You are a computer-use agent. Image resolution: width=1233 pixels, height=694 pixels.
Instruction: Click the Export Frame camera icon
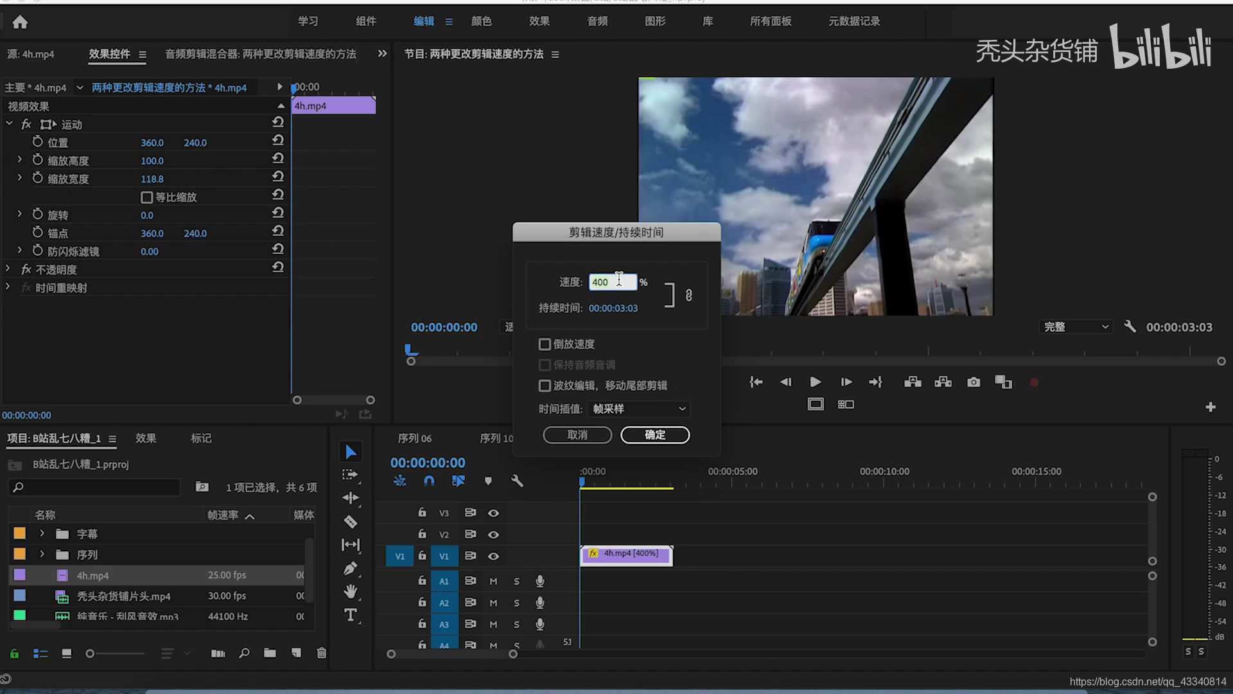(974, 382)
